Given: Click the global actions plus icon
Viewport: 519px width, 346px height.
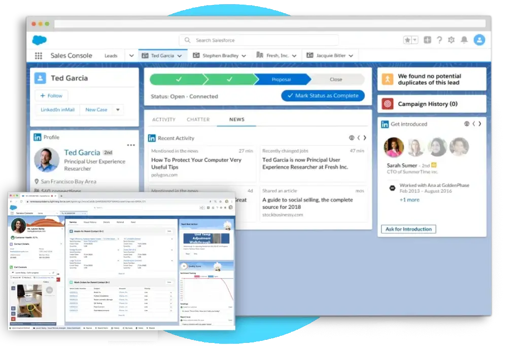Looking at the screenshot, I should click(427, 40).
